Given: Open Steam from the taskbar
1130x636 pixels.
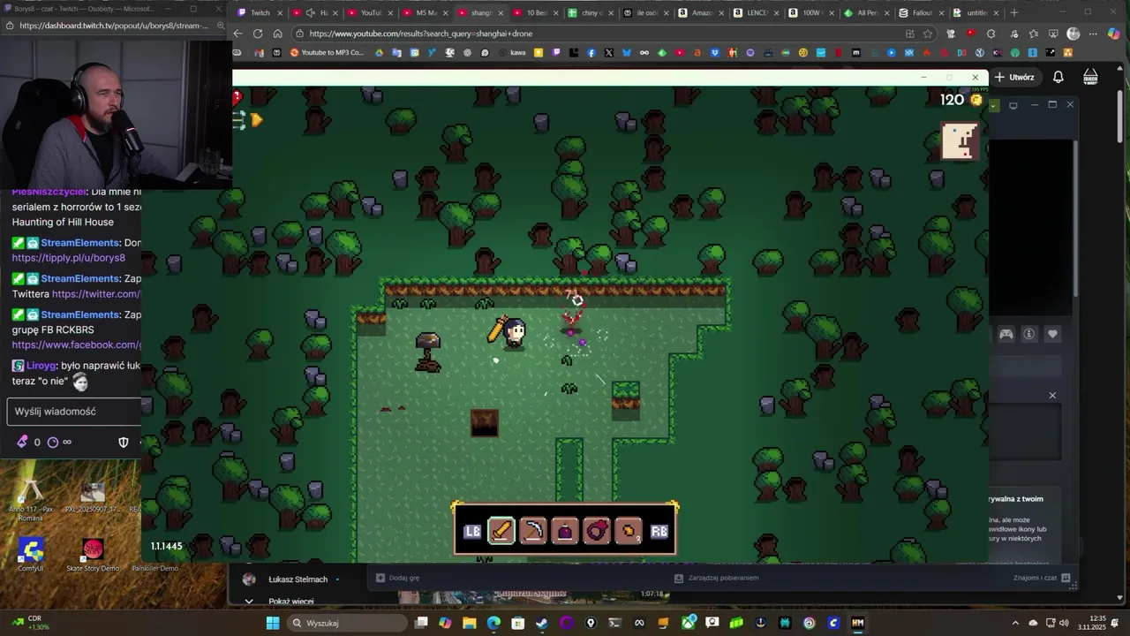Looking at the screenshot, I should pyautogui.click(x=542, y=623).
